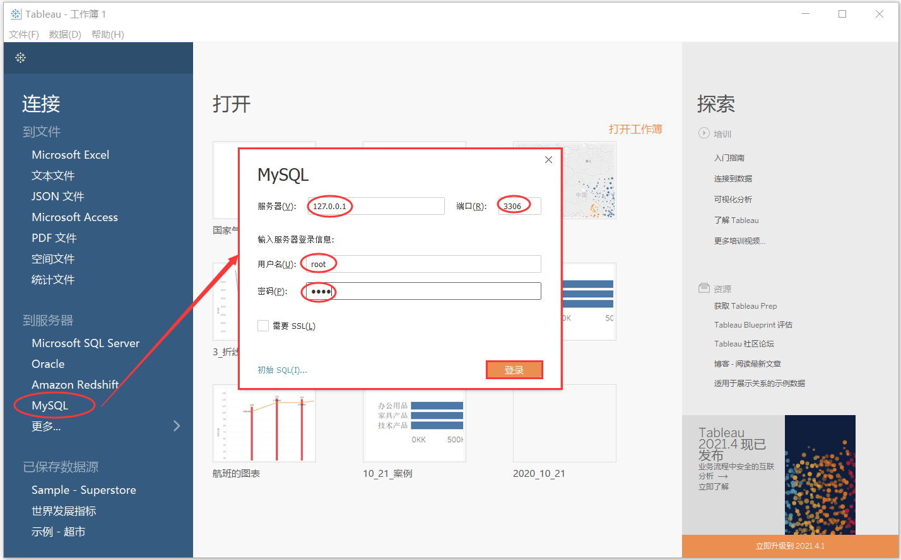
Task: Click the Tableau snowflake logo in the title bar
Action: pyautogui.click(x=15, y=13)
